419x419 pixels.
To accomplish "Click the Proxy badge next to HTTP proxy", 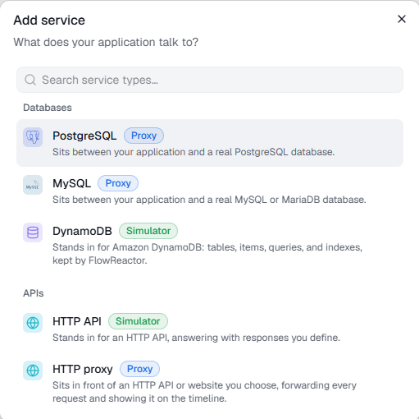I will [139, 369].
